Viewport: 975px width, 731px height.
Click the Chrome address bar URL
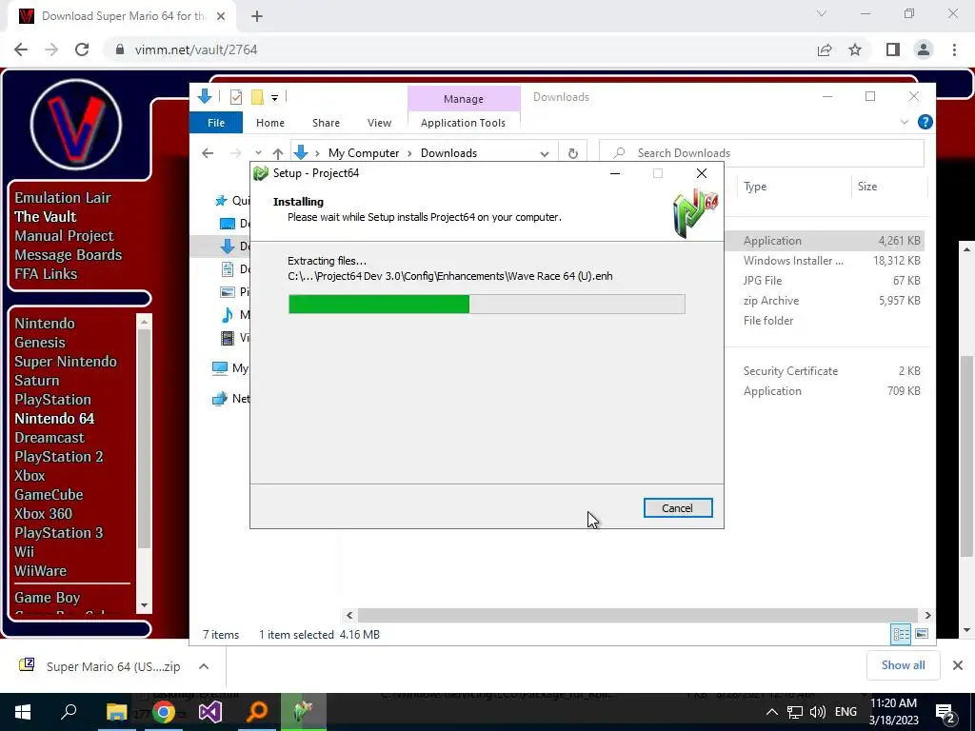pyautogui.click(x=196, y=49)
